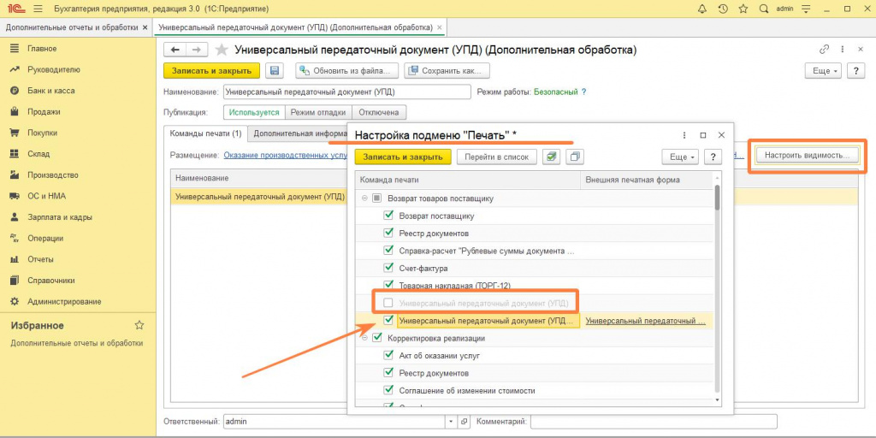Viewport: 876px width, 438px height.
Task: Uncheck Товарная накладная (ТОРГ-12) checkbox
Action: coord(389,285)
